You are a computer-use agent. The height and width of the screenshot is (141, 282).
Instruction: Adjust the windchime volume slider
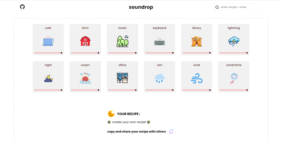234,90
